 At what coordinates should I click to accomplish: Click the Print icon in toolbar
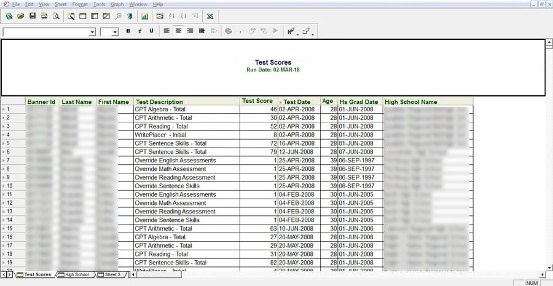44,15
